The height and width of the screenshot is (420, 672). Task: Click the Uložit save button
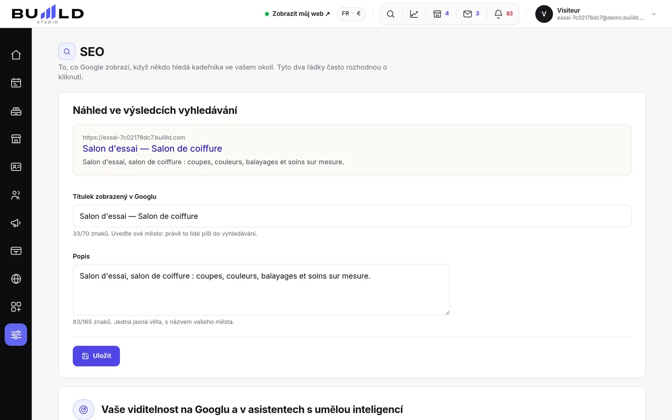tap(96, 356)
